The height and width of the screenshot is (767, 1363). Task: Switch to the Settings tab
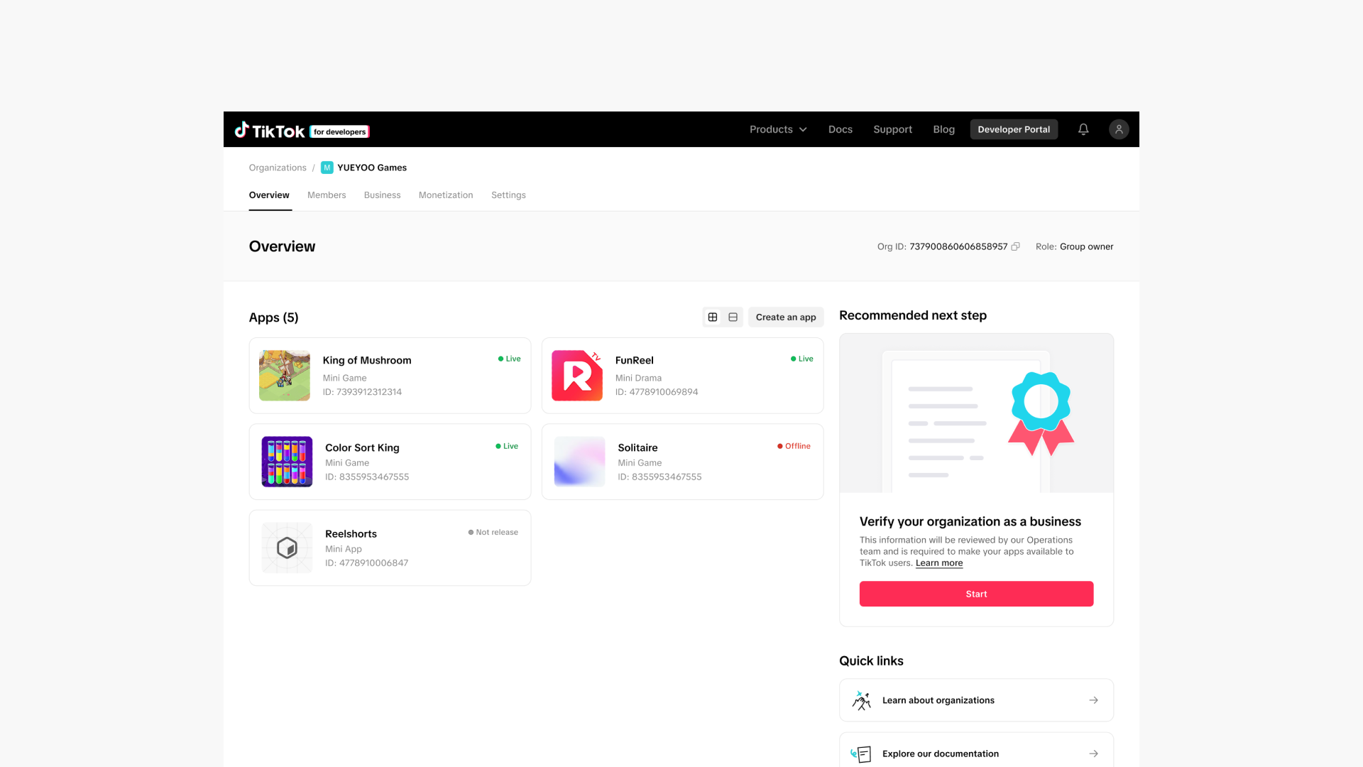click(x=508, y=195)
